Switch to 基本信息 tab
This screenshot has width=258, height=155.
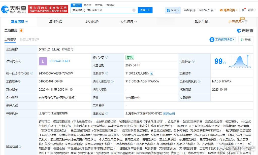point(19,22)
